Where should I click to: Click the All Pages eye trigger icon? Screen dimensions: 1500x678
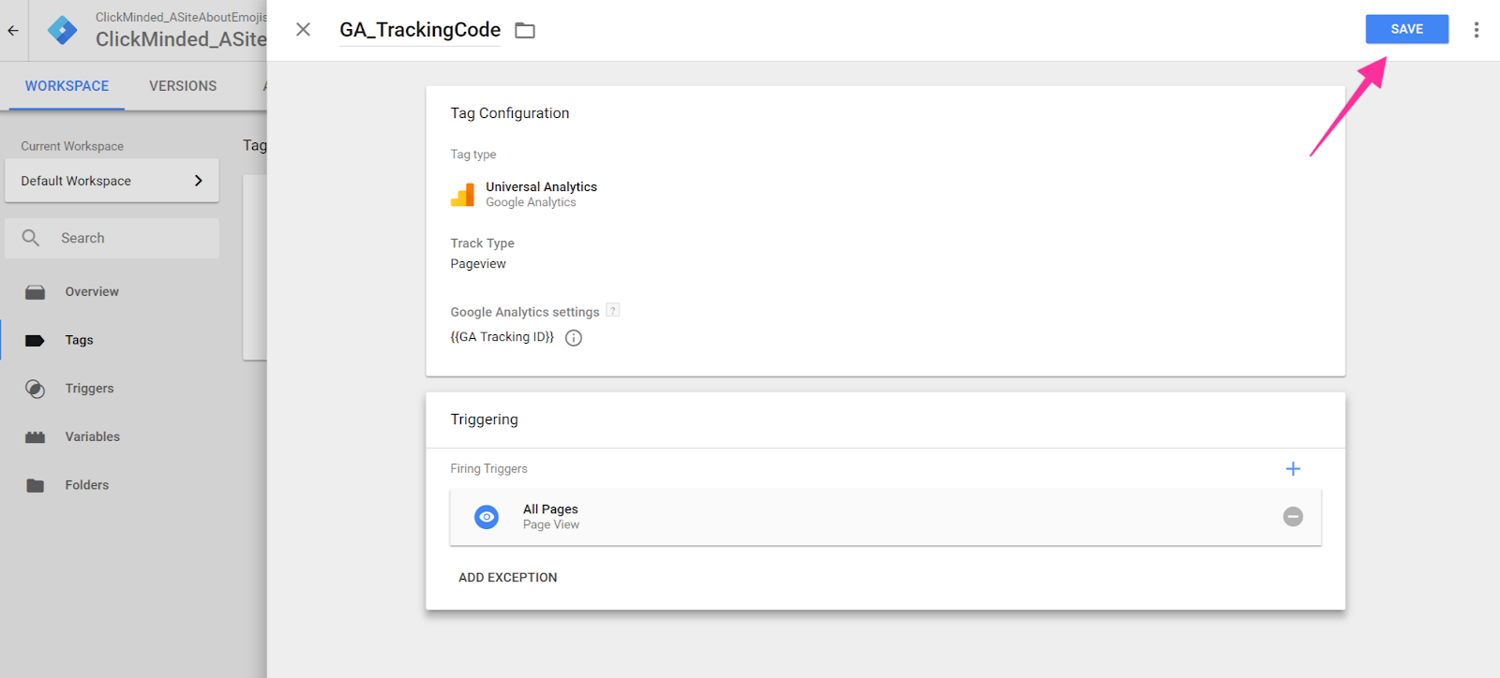pyautogui.click(x=487, y=517)
